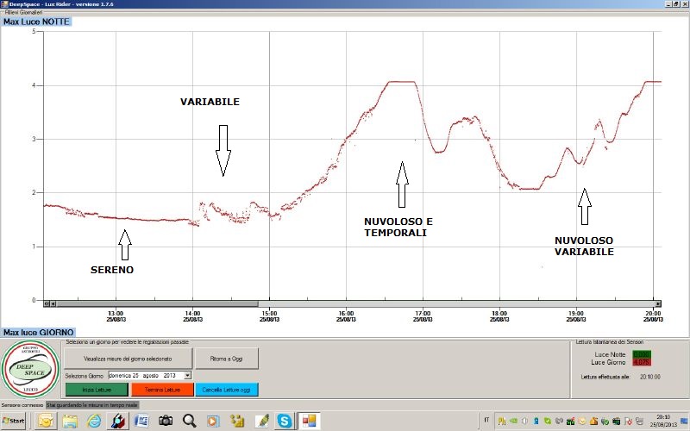Click the red Luce Giorno value box

[642, 362]
